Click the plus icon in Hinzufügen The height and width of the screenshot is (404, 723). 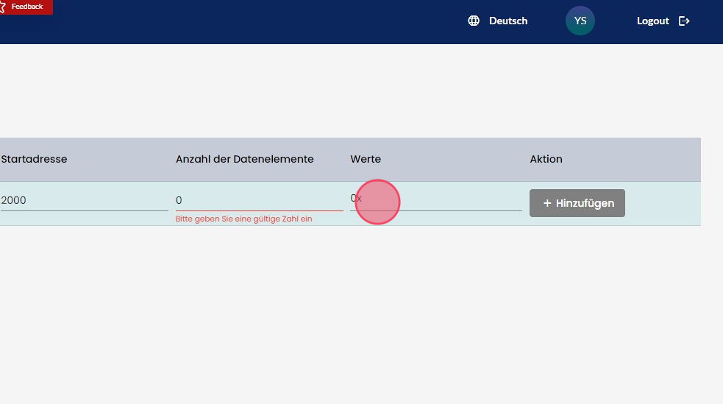(x=546, y=203)
